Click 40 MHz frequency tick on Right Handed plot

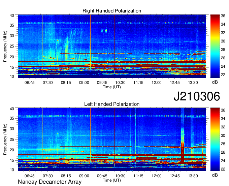point(12,15)
